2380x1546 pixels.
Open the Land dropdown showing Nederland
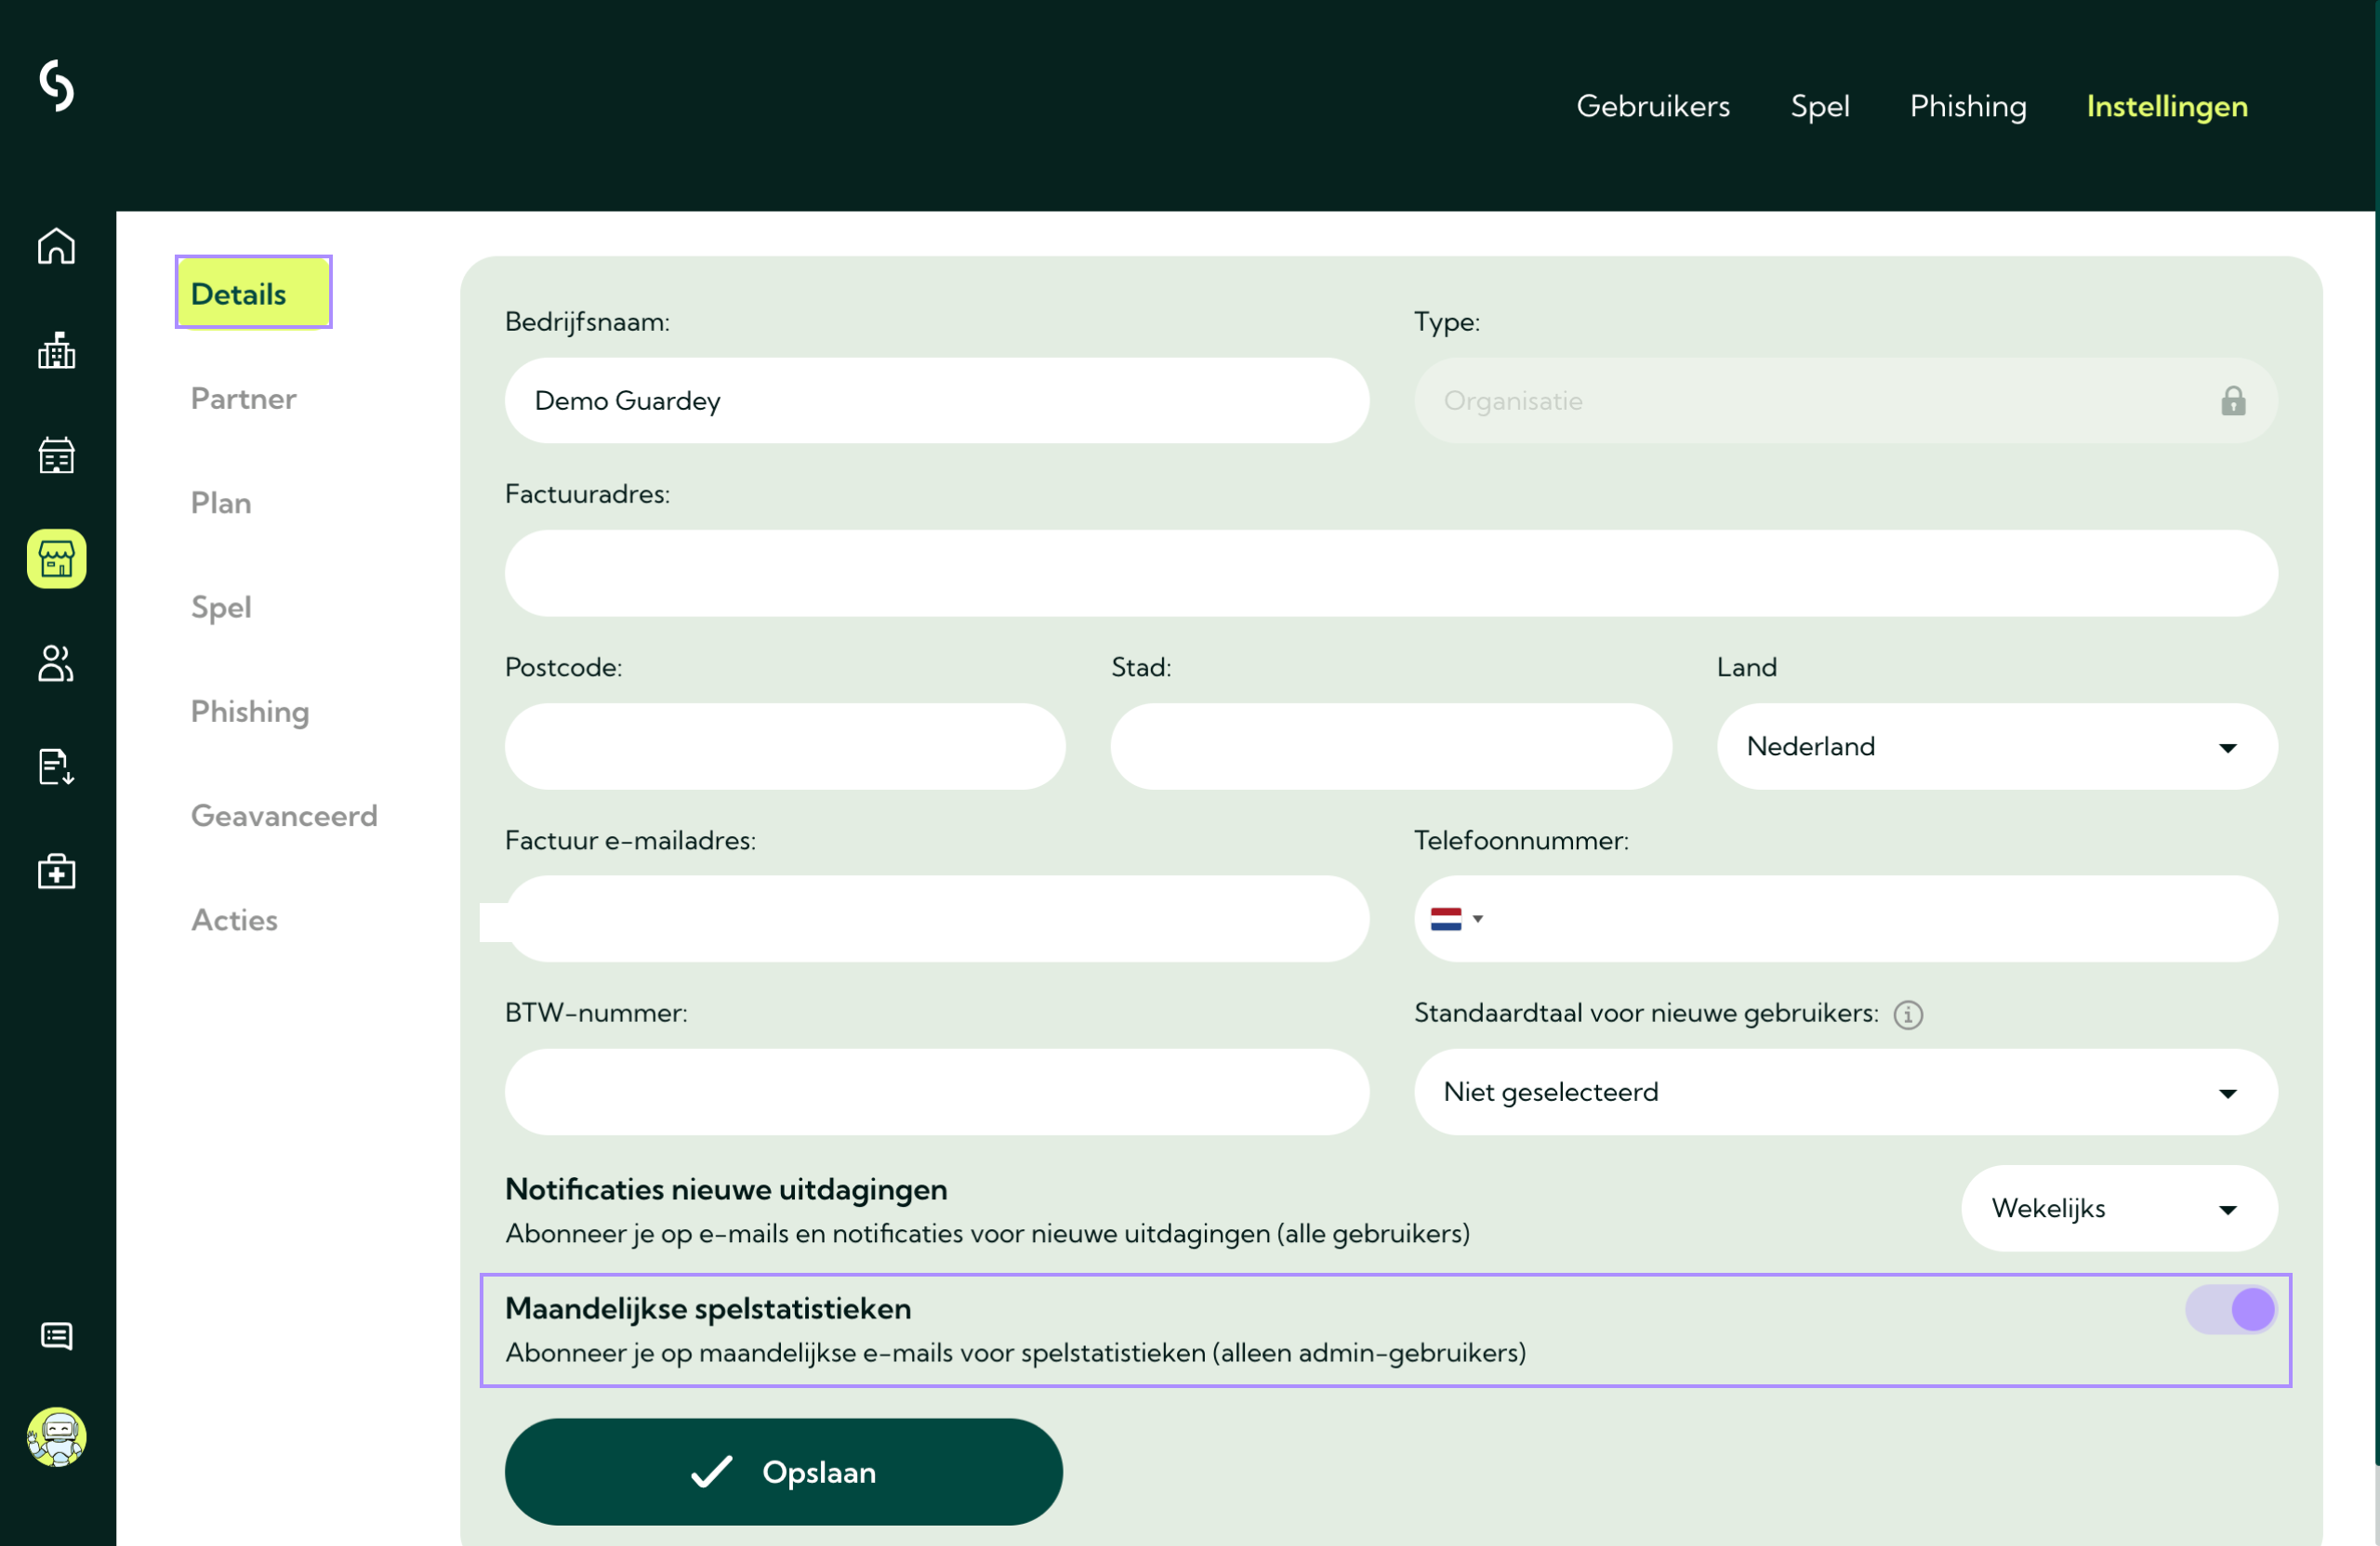(x=1996, y=746)
